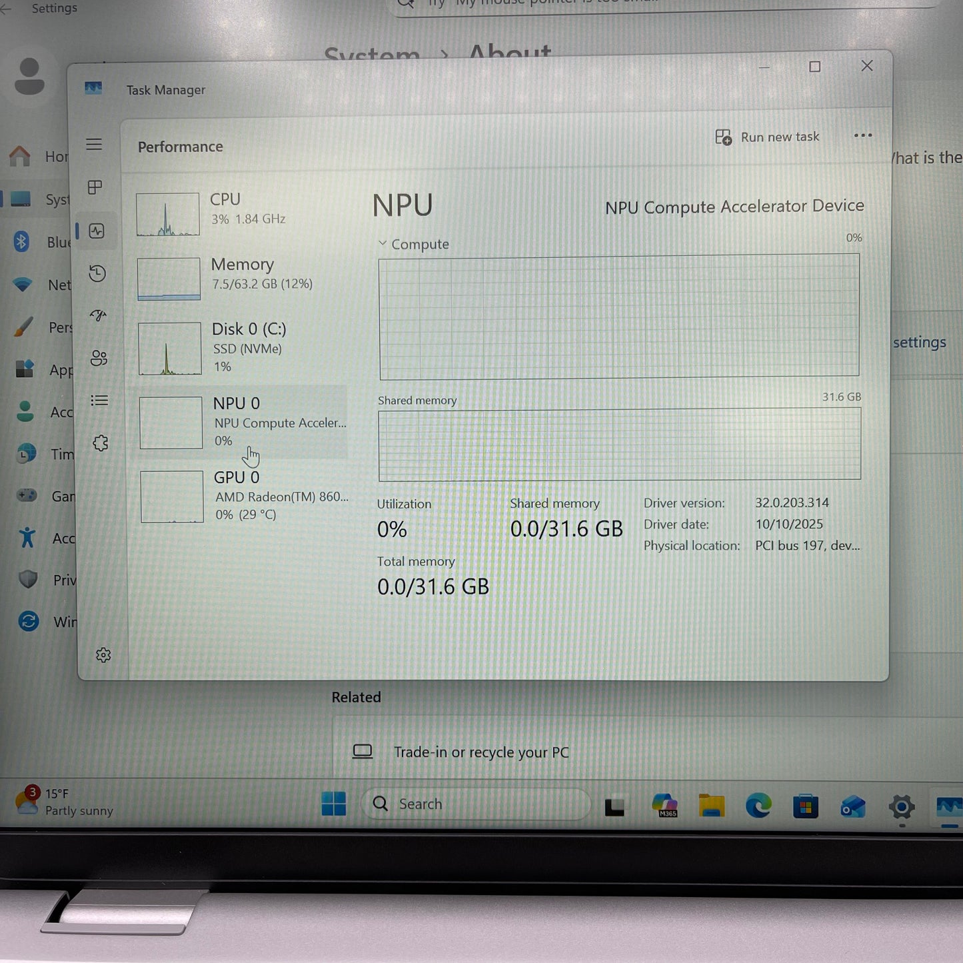Select the Performance page icon
Screen dimensions: 963x963
click(98, 231)
